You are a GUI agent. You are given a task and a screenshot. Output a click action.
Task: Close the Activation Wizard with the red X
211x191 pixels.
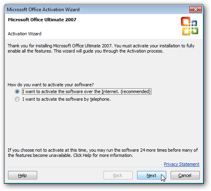point(195,10)
